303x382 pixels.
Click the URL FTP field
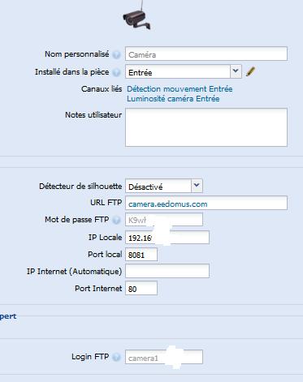[x=206, y=203]
